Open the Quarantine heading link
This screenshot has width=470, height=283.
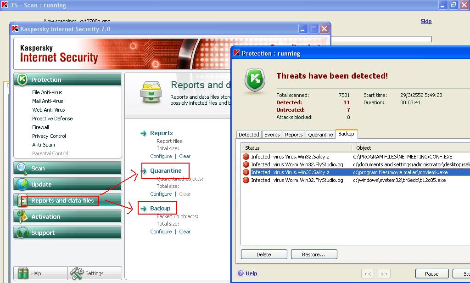166,171
